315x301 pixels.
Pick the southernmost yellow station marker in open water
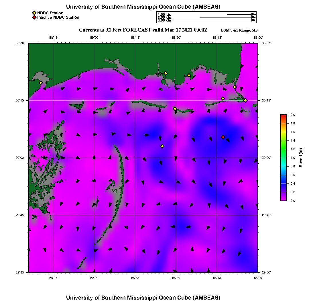162,146
